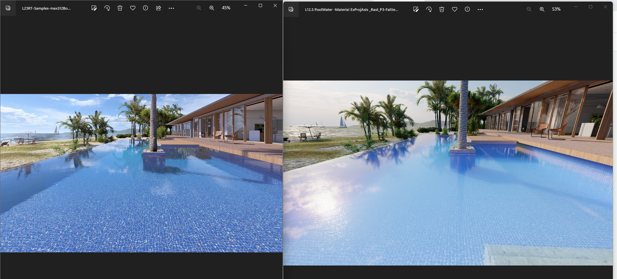Delete the L23RT-Samples image

point(120,8)
